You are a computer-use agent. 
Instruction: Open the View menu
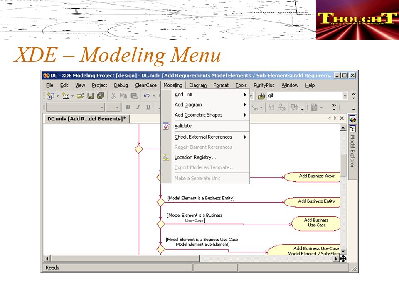[80, 86]
